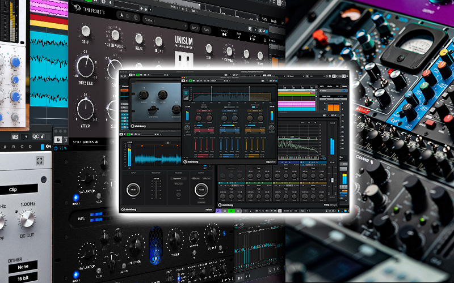Open the Dither None dropdown

[23, 265]
